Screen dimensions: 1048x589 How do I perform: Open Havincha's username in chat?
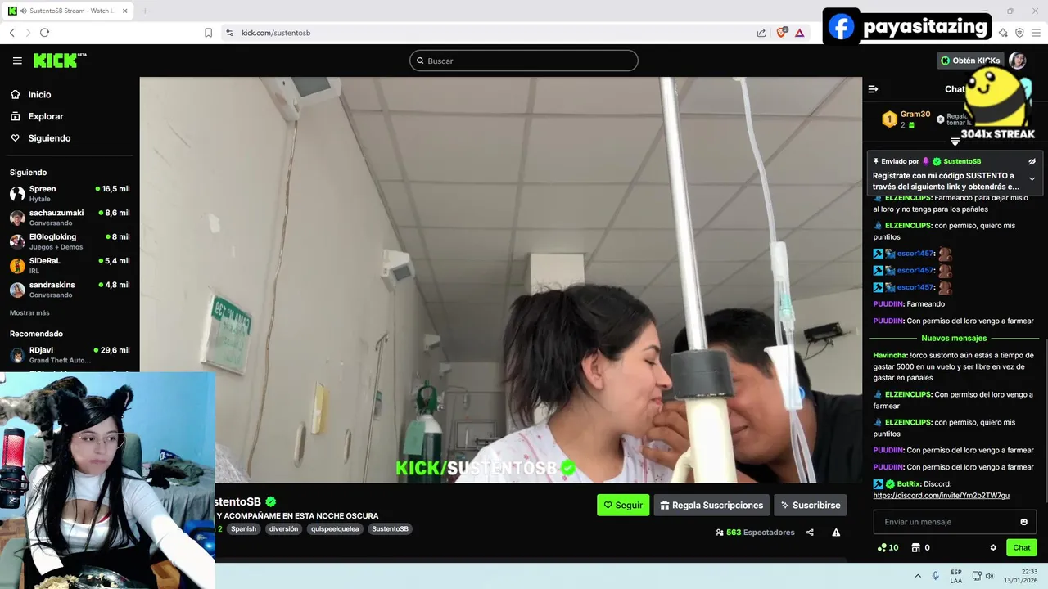tap(890, 355)
